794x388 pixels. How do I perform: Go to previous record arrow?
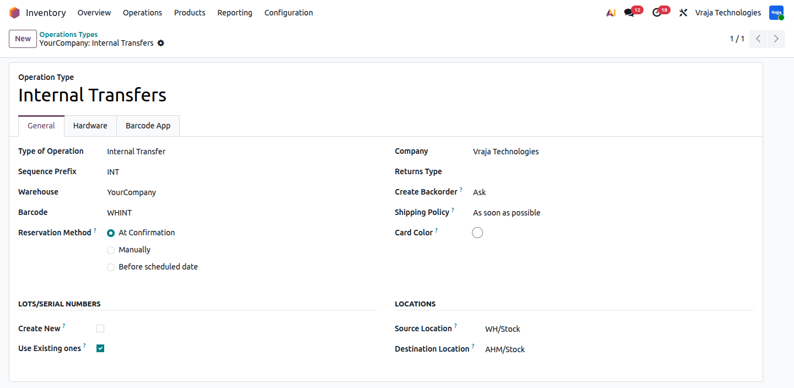[x=758, y=39]
